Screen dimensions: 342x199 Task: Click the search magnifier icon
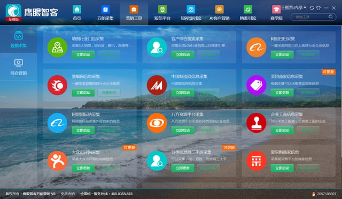pyautogui.click(x=331, y=17)
